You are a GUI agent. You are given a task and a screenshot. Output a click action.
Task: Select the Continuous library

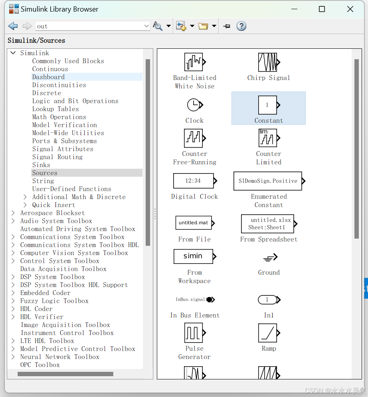tap(50, 69)
